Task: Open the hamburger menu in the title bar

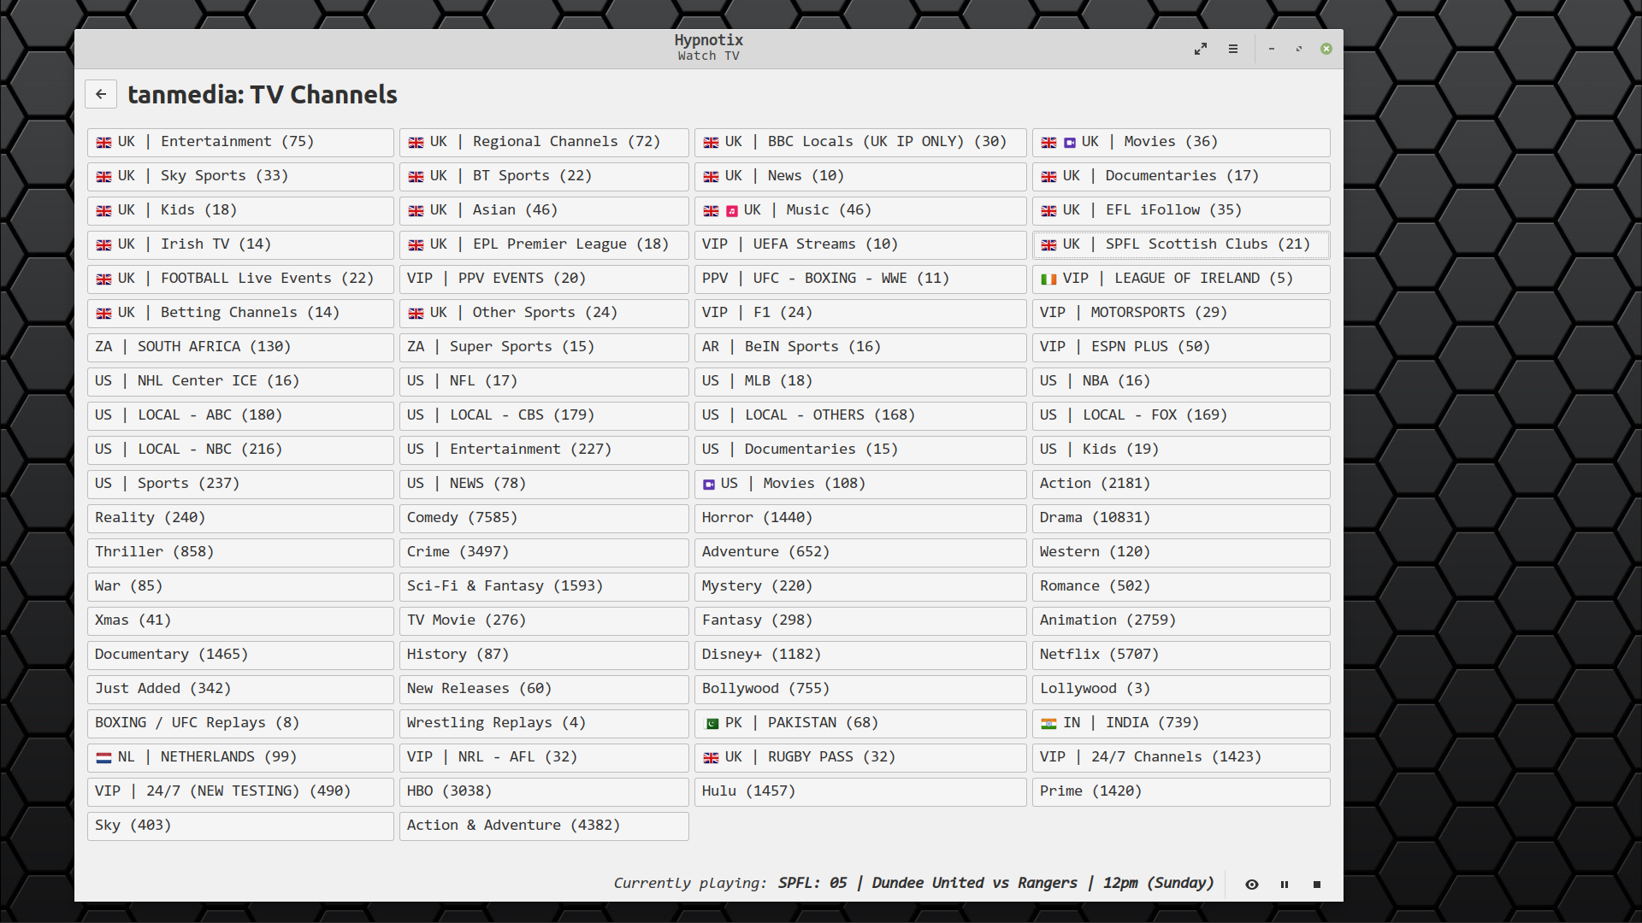Action: pyautogui.click(x=1233, y=49)
